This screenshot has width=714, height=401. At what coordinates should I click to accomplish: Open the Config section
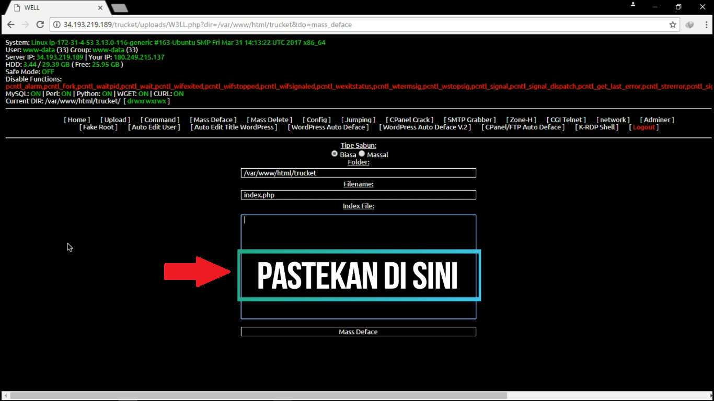click(316, 120)
